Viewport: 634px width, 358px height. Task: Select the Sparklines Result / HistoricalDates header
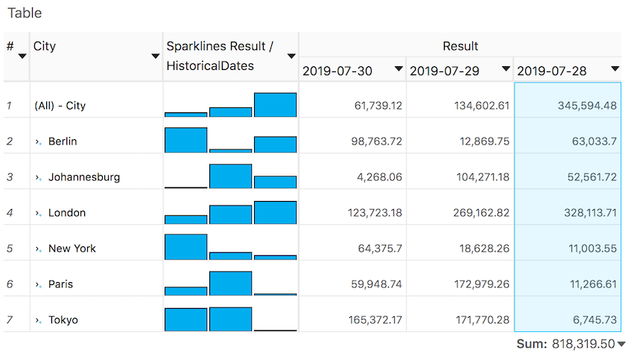click(x=220, y=56)
